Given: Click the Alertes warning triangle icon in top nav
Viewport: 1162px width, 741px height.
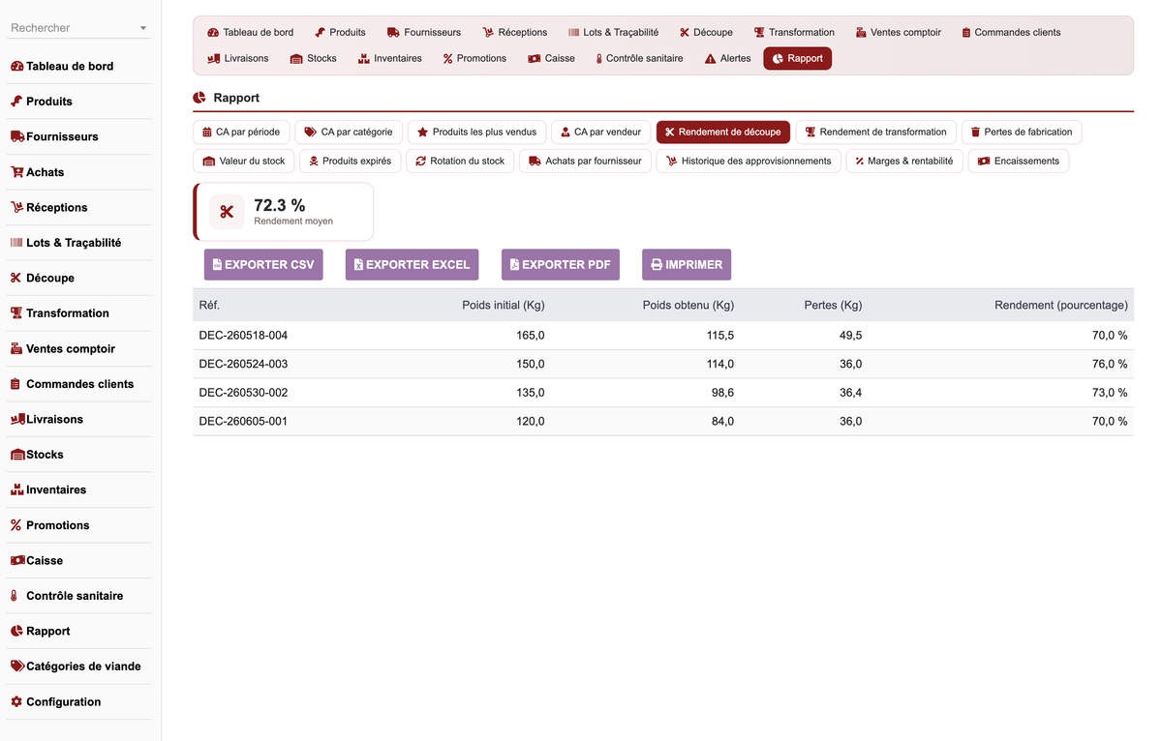Looking at the screenshot, I should point(711,59).
